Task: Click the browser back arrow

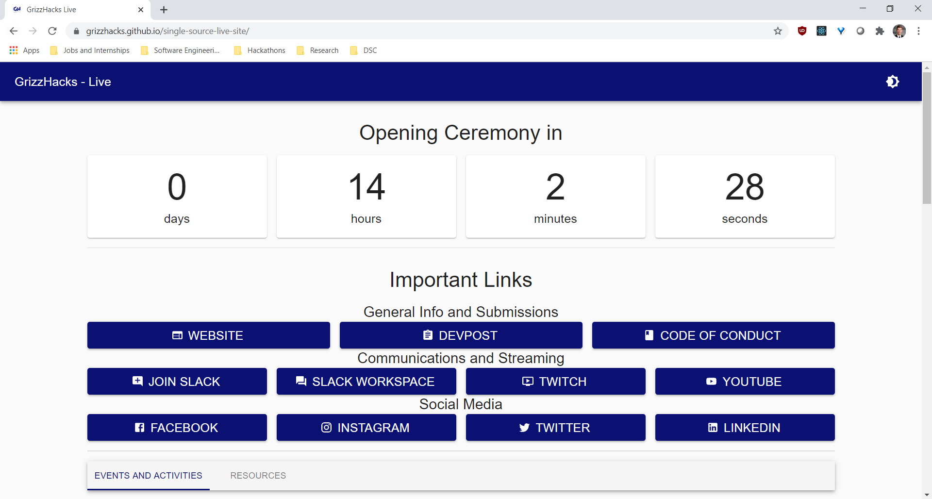Action: pyautogui.click(x=14, y=31)
